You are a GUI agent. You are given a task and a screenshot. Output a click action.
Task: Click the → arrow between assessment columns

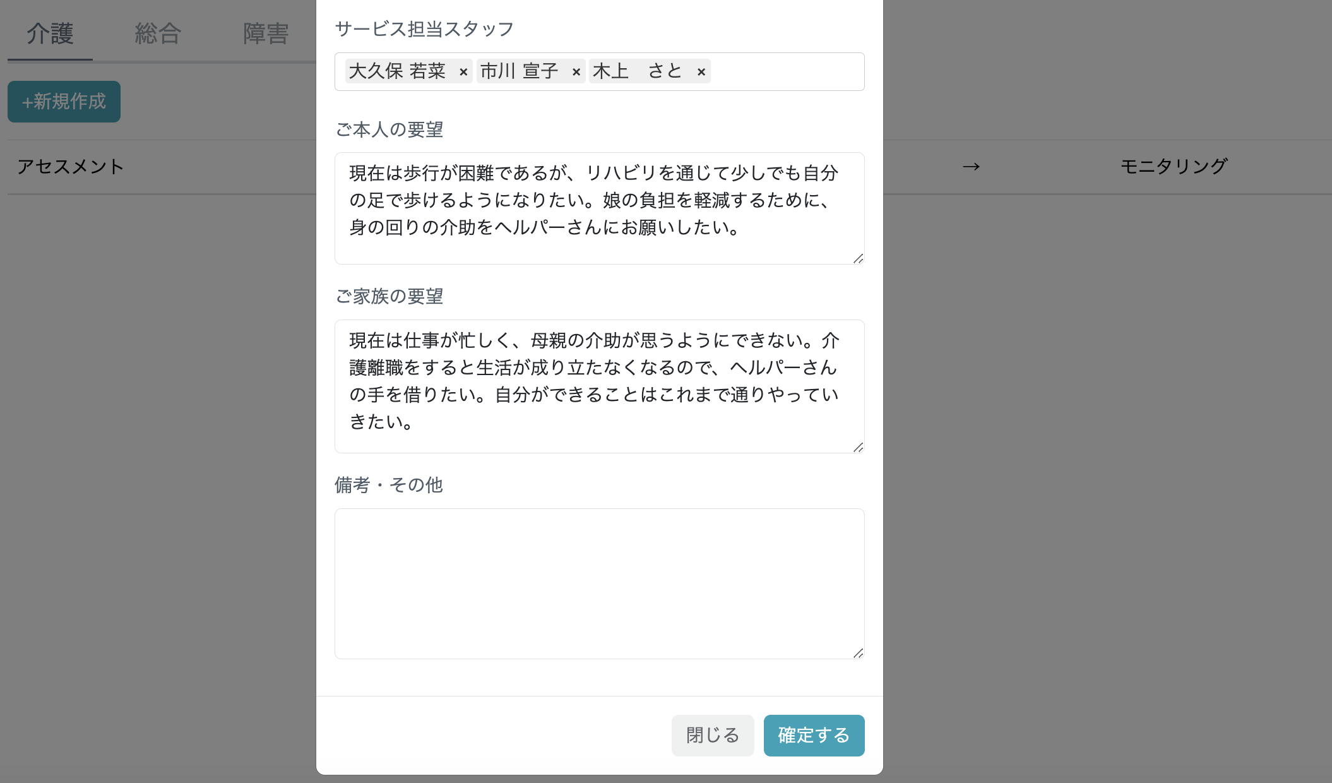click(x=970, y=167)
